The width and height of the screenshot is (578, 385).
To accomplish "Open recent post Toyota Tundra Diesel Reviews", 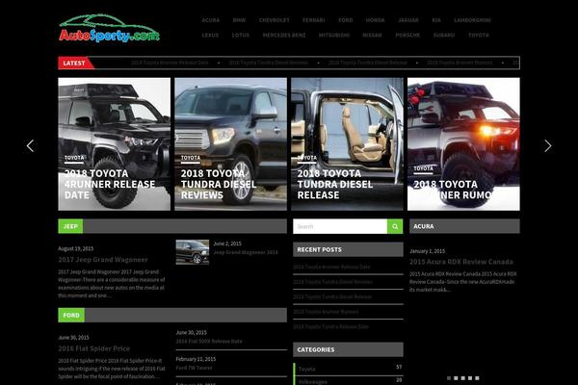I will pos(333,282).
